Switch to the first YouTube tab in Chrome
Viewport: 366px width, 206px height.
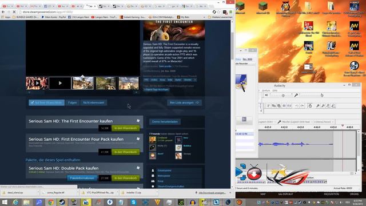point(7,6)
